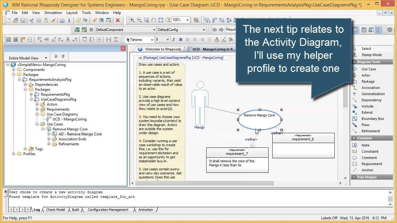This screenshot has height=223, width=397.
Task: Open the Layout menu
Action: [x=72, y=13]
